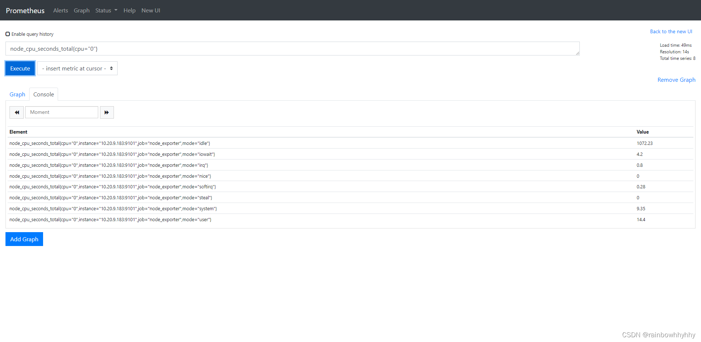Click the value 0.28

641,187
